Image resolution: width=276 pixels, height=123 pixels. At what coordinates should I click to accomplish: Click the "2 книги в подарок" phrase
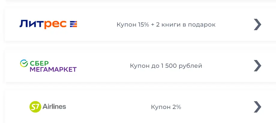point(186,25)
